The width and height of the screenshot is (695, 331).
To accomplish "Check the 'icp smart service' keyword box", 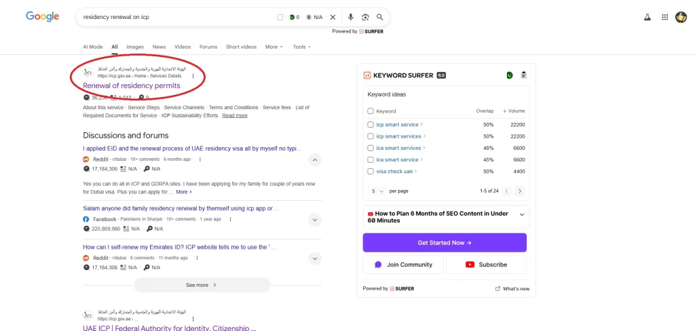I will (x=371, y=125).
